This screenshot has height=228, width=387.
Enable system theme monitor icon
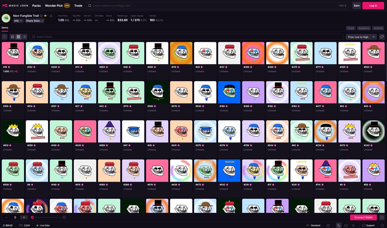346,225
